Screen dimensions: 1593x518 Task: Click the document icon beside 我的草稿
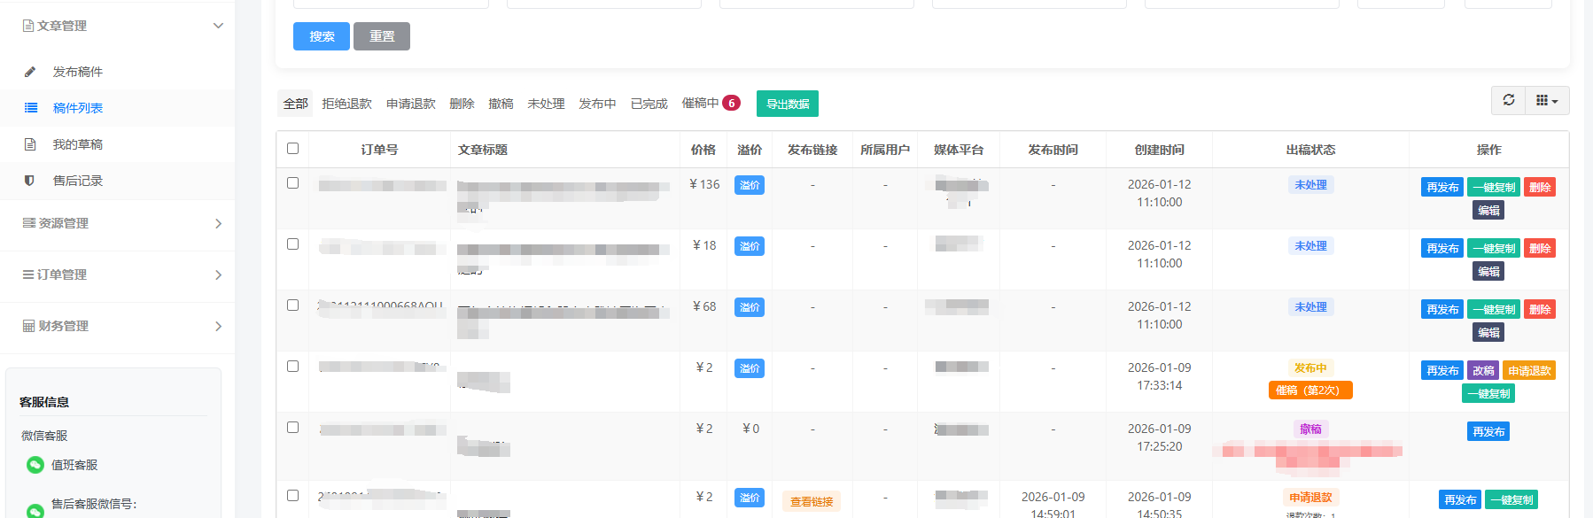[30, 144]
